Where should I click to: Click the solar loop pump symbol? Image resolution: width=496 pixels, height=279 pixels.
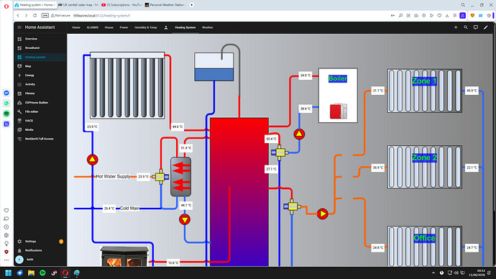92,160
